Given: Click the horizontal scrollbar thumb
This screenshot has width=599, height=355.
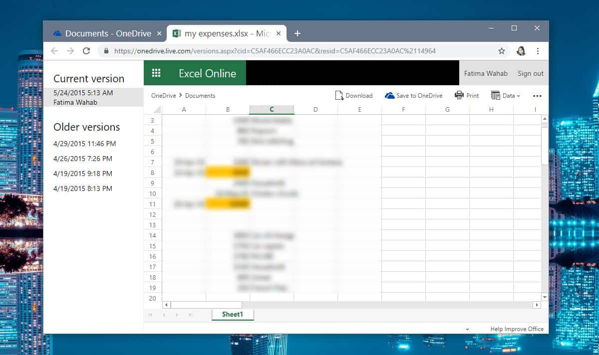Looking at the screenshot, I should tap(206, 305).
